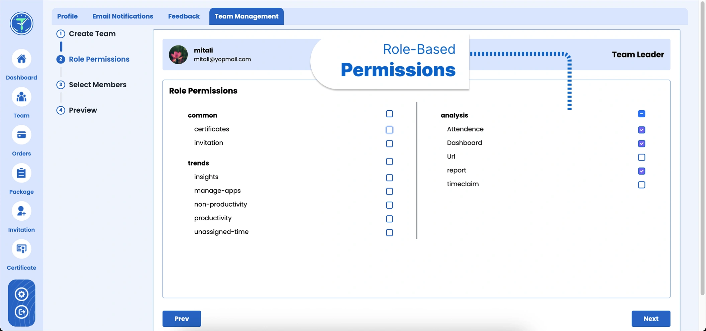This screenshot has height=331, width=706.
Task: Open the Team sidebar icon
Action: click(x=21, y=97)
